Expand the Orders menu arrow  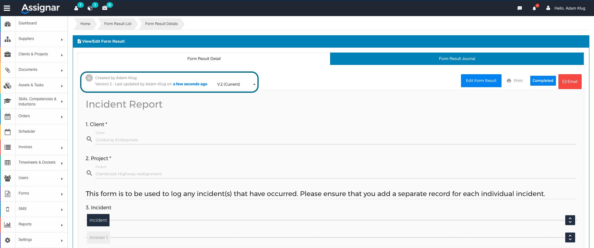62,117
